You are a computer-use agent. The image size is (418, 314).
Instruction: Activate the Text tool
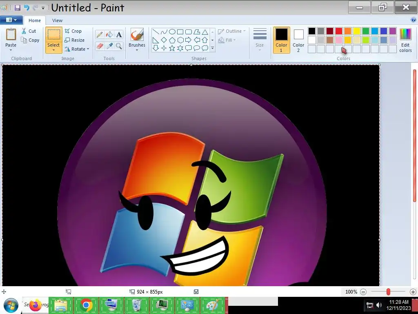click(x=119, y=34)
